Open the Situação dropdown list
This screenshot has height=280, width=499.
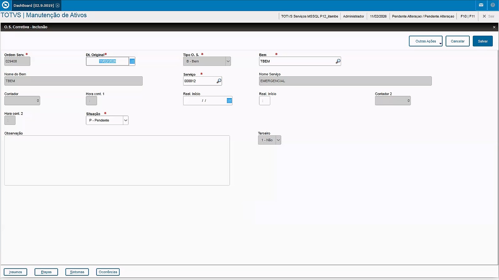tap(125, 120)
